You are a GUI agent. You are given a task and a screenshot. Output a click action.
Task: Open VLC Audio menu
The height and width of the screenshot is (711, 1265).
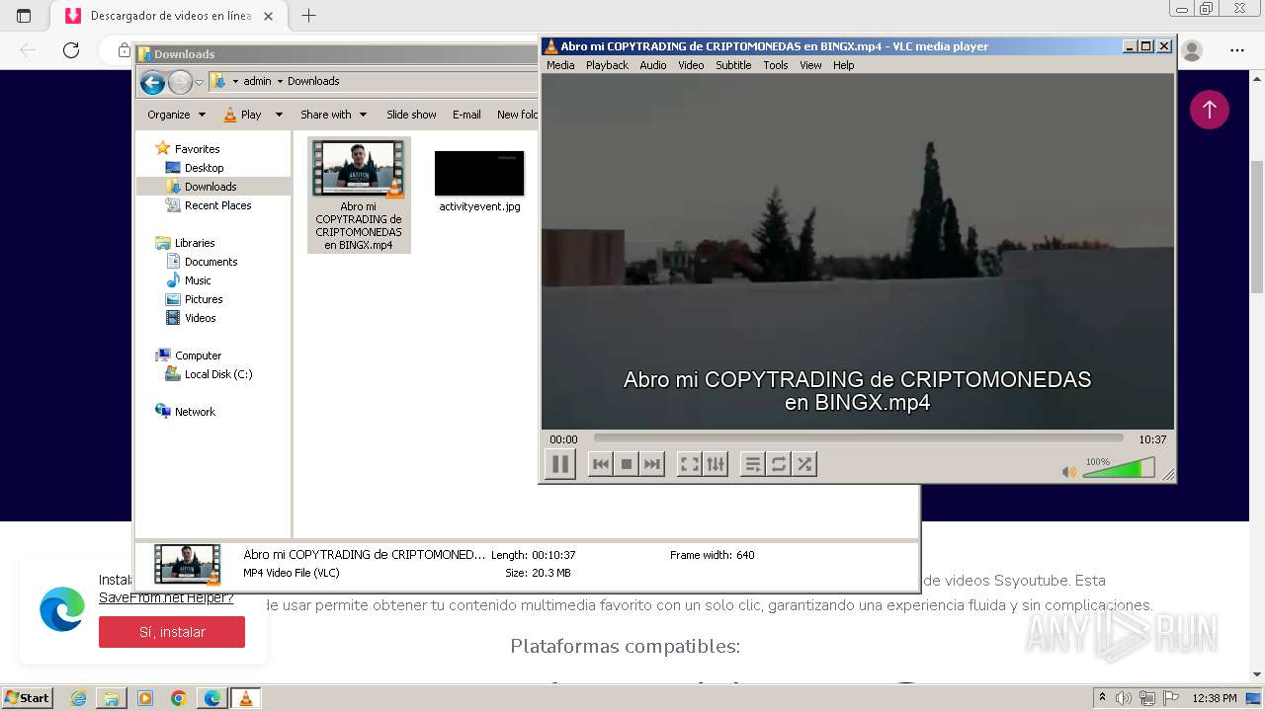pyautogui.click(x=652, y=65)
